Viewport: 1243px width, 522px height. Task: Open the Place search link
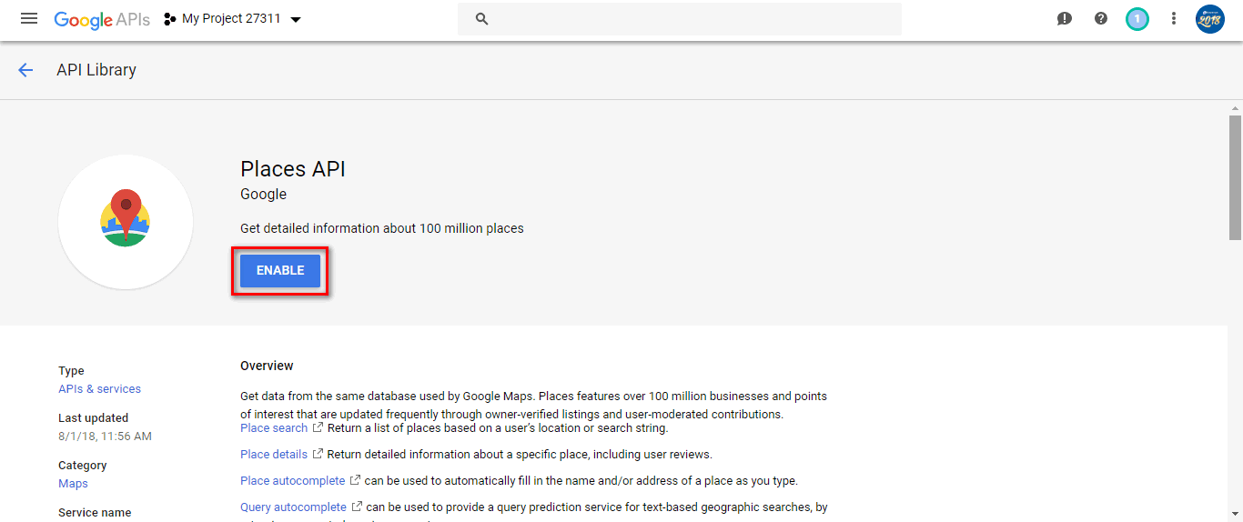(x=274, y=427)
